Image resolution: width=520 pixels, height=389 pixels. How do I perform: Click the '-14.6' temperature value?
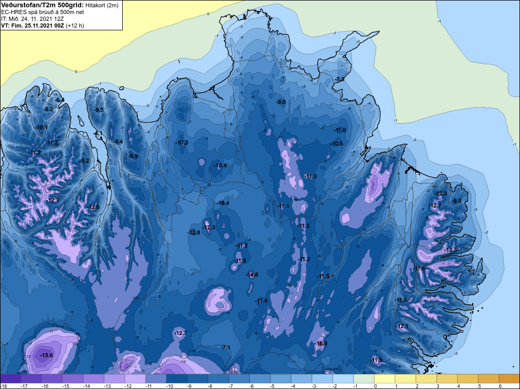pyautogui.click(x=252, y=275)
